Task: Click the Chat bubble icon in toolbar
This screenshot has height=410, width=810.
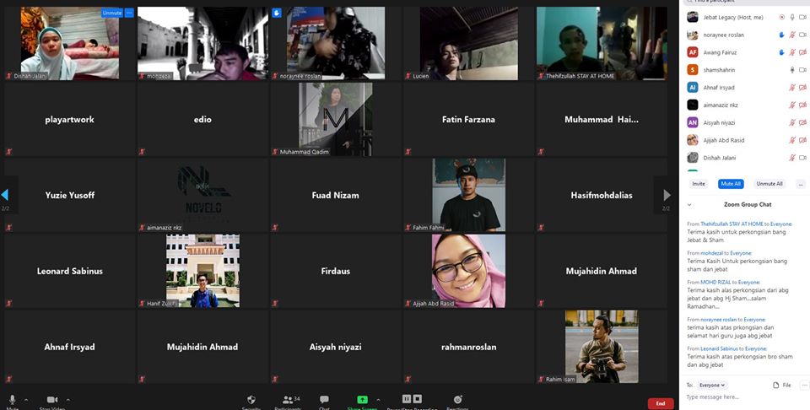Action: pos(324,399)
